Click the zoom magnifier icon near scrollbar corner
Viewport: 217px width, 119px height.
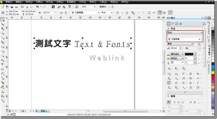pyautogui.click(x=163, y=111)
